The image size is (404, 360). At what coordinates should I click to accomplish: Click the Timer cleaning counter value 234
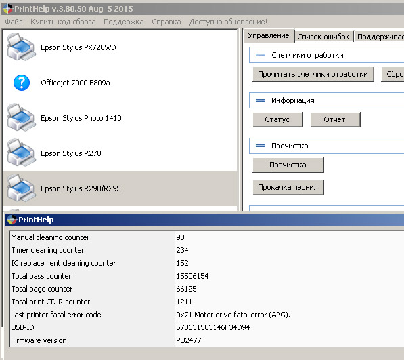182,250
